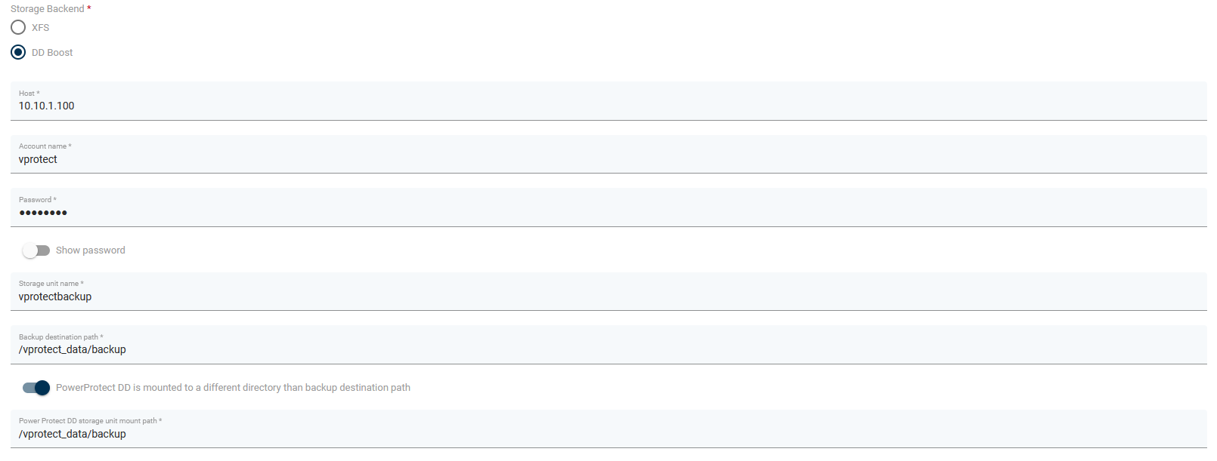Click the "PowerProtect DD is mounted" label text
1217x461 pixels.
click(x=233, y=388)
